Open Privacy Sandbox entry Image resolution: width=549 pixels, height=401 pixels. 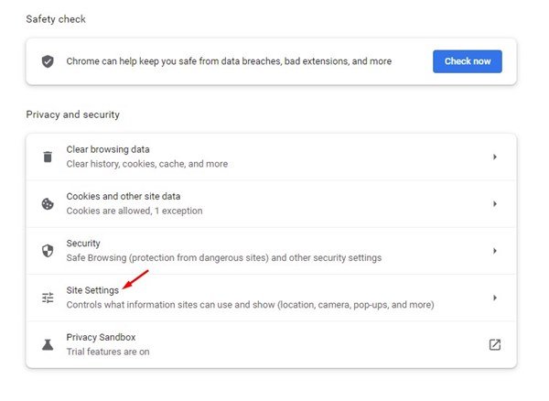point(272,344)
